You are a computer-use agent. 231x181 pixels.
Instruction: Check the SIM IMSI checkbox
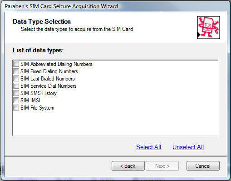click(16, 100)
